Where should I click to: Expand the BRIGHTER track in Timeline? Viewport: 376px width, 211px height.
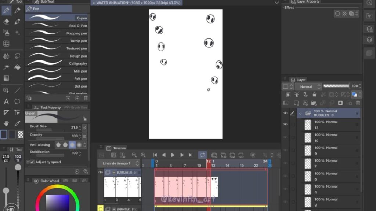(114, 209)
